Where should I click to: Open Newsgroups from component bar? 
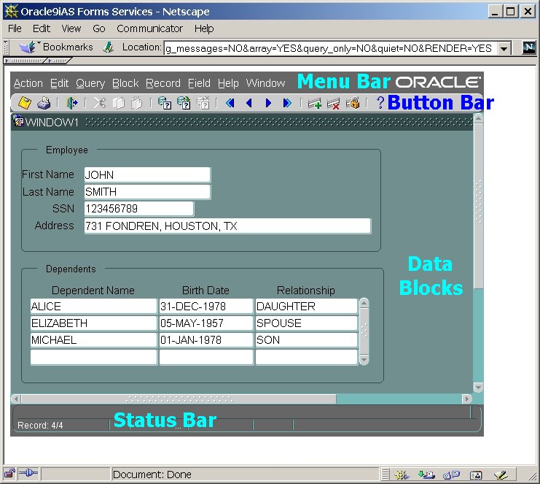click(x=451, y=475)
